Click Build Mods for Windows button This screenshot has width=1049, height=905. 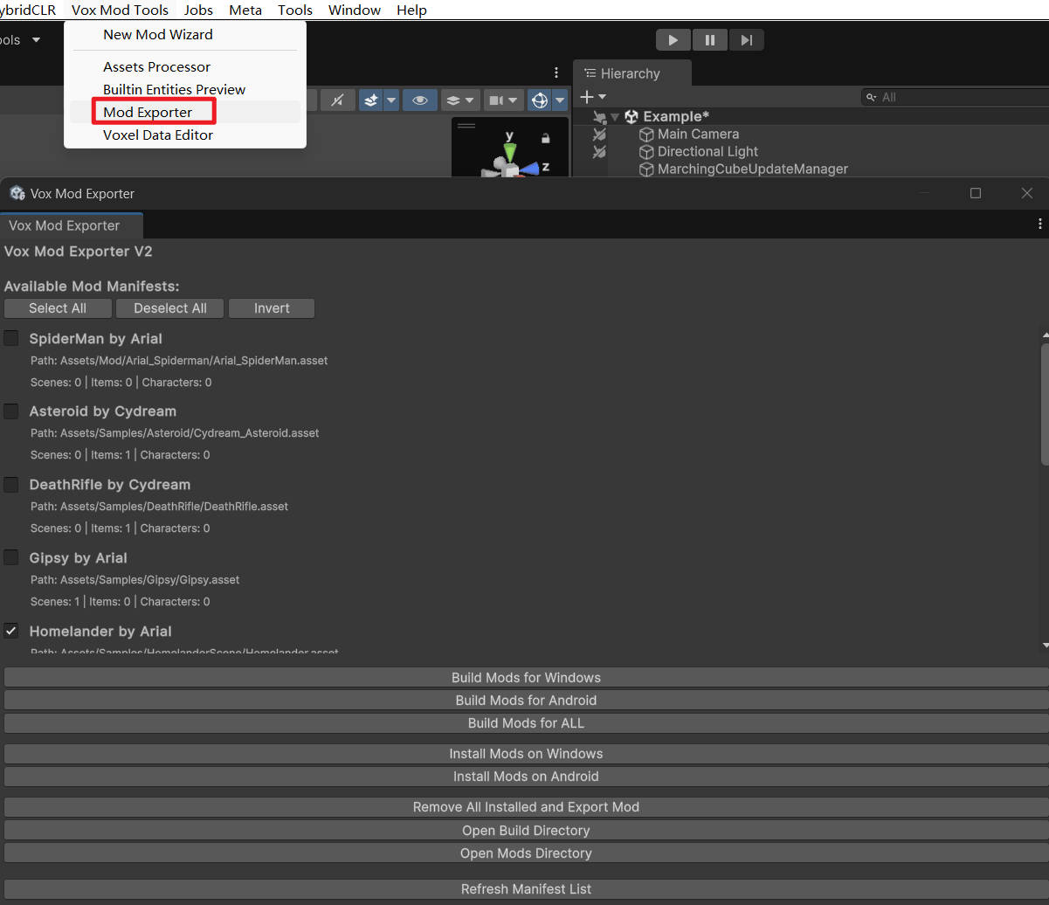(x=526, y=678)
